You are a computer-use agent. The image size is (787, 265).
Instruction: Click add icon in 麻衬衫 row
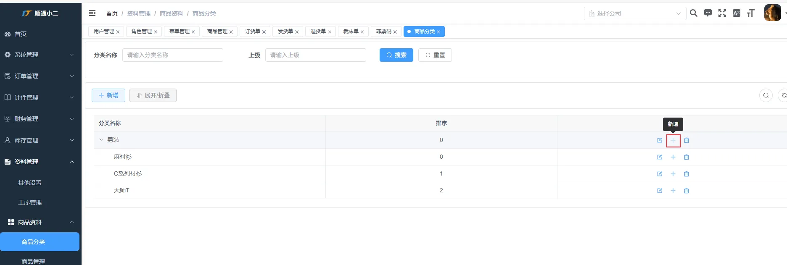(x=673, y=157)
